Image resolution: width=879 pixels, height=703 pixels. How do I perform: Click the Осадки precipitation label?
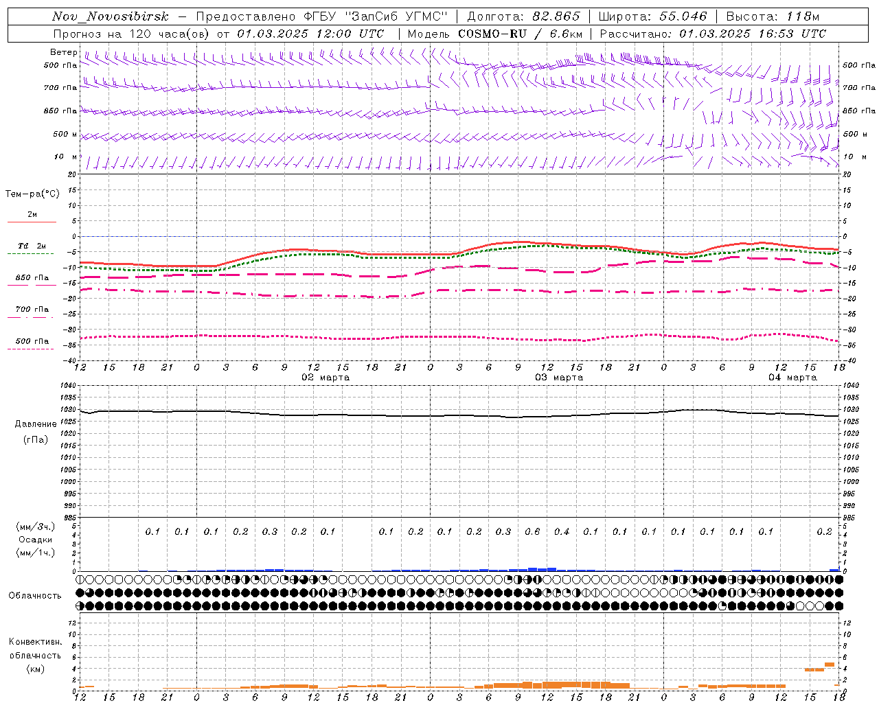click(x=35, y=540)
